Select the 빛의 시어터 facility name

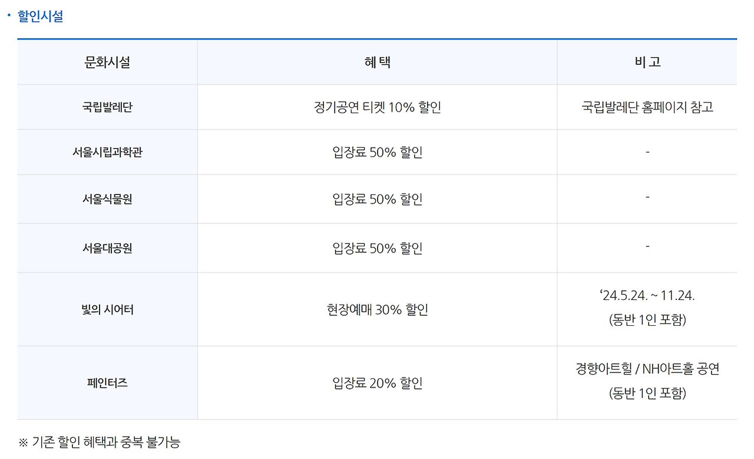coord(107,309)
